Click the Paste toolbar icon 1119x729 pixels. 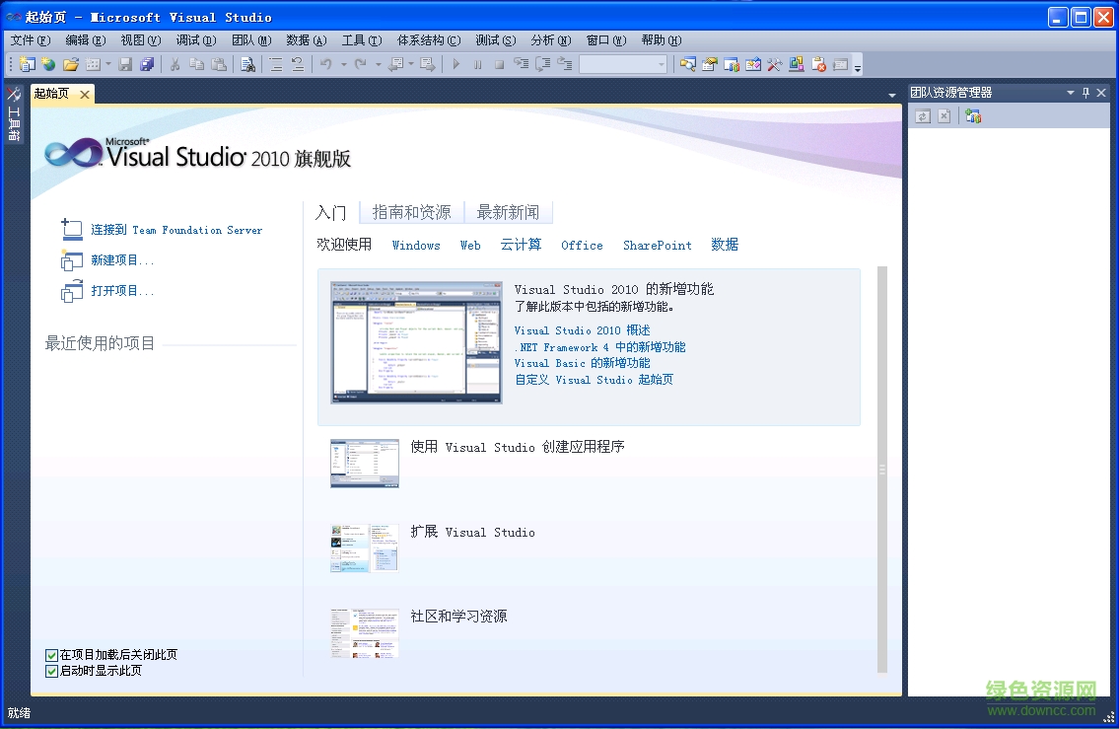[218, 64]
